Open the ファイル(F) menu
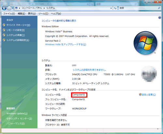Image resolution: width=163 pixels, height=134 pixels. [9, 14]
